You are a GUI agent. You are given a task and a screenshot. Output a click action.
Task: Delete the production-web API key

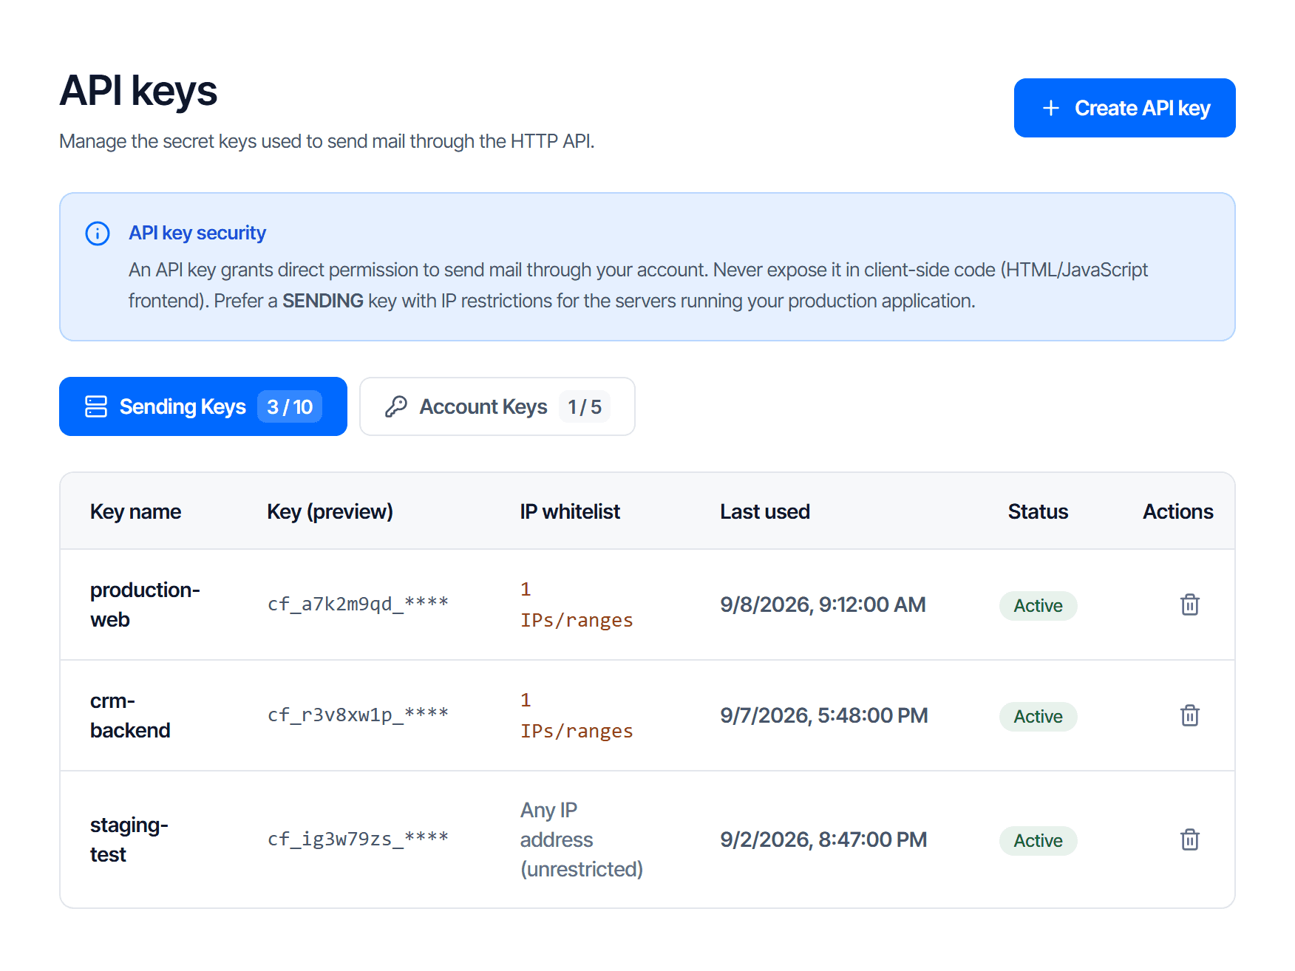(1189, 604)
